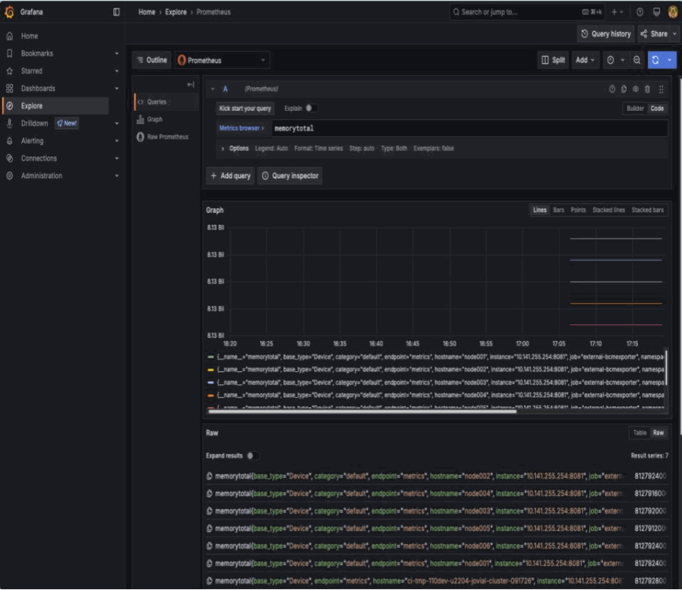Collapse the outline pane with the arrow icon

191,84
